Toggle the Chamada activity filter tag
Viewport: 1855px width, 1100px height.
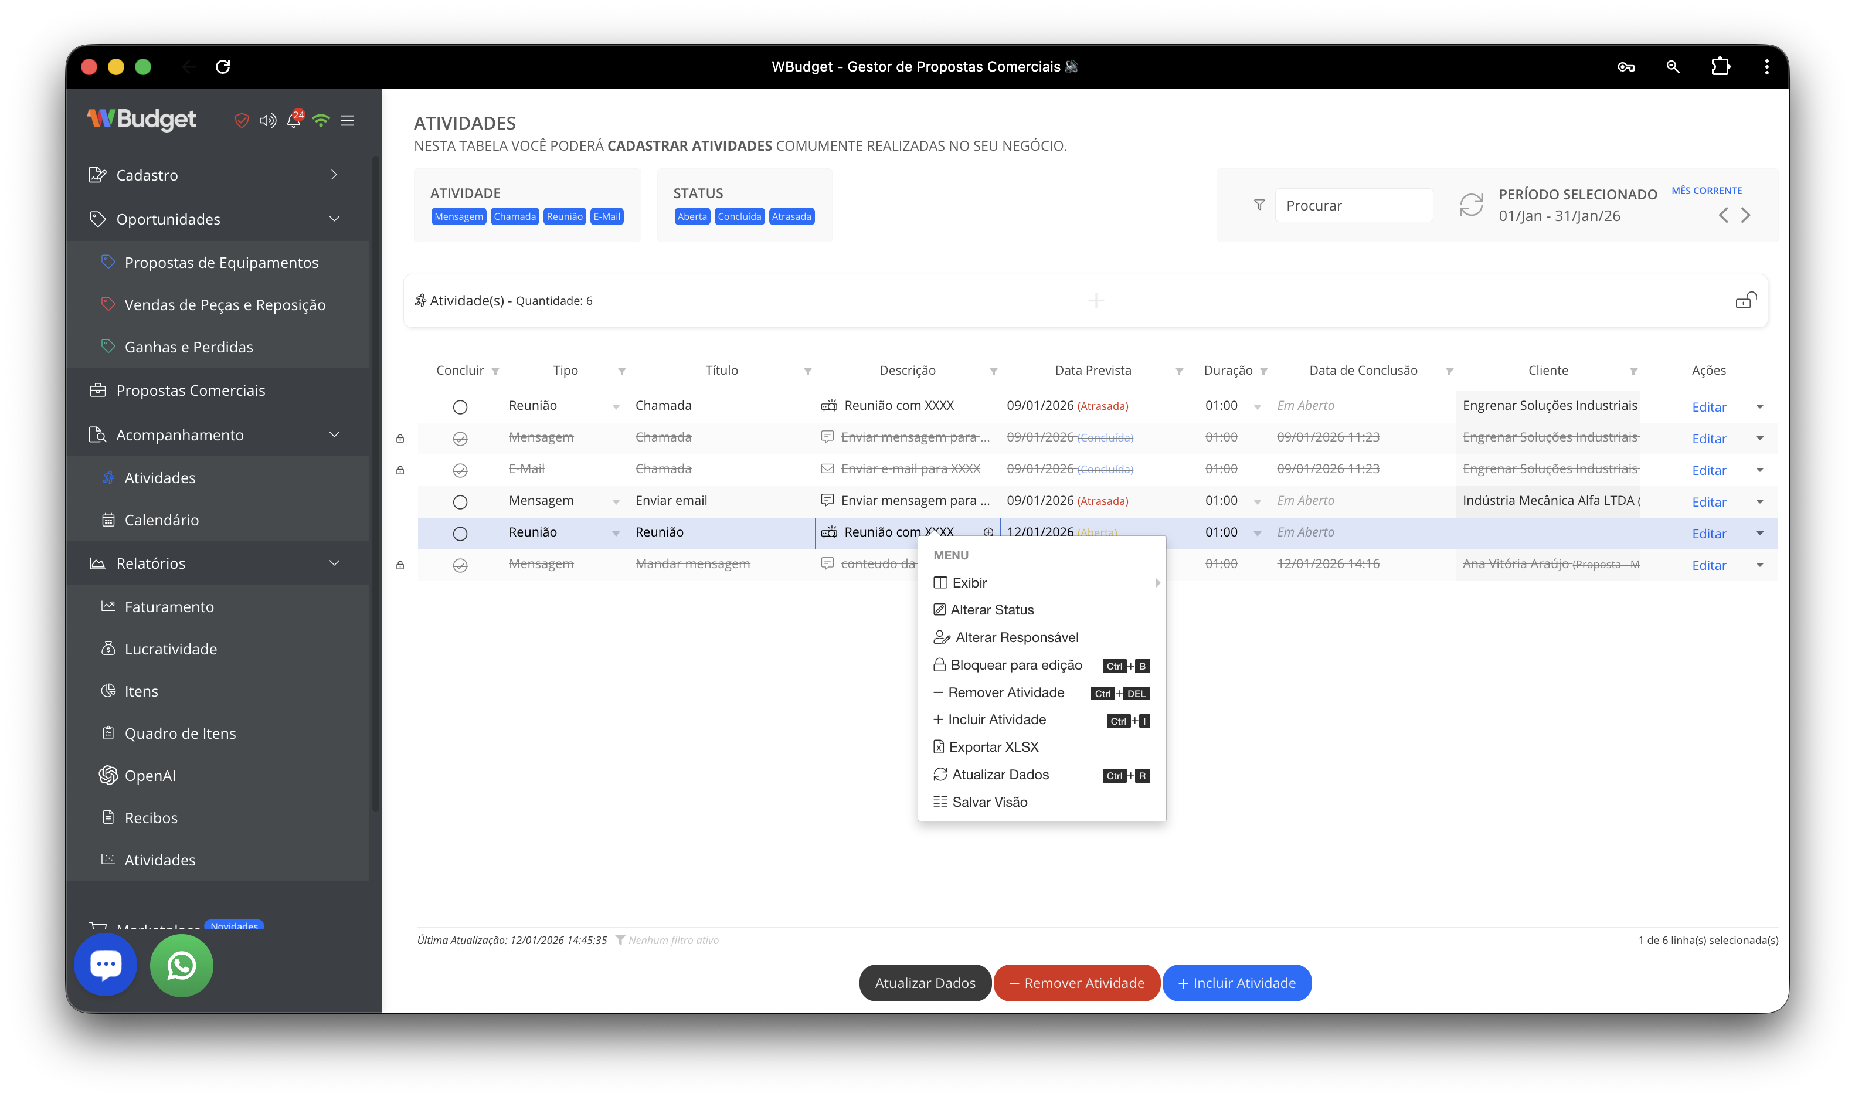[x=514, y=216]
